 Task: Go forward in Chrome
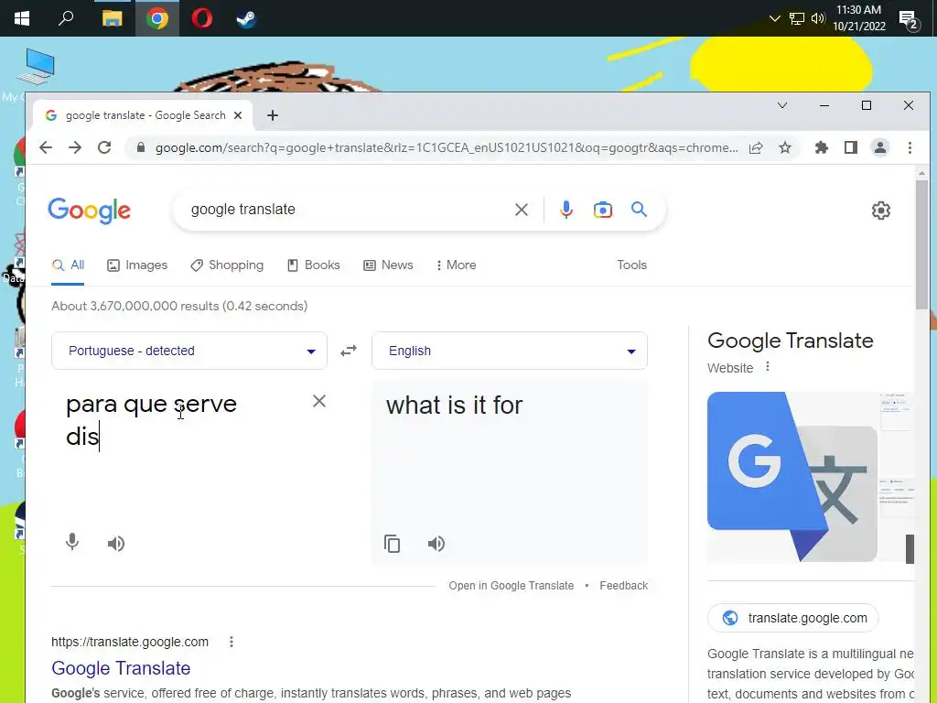(75, 147)
